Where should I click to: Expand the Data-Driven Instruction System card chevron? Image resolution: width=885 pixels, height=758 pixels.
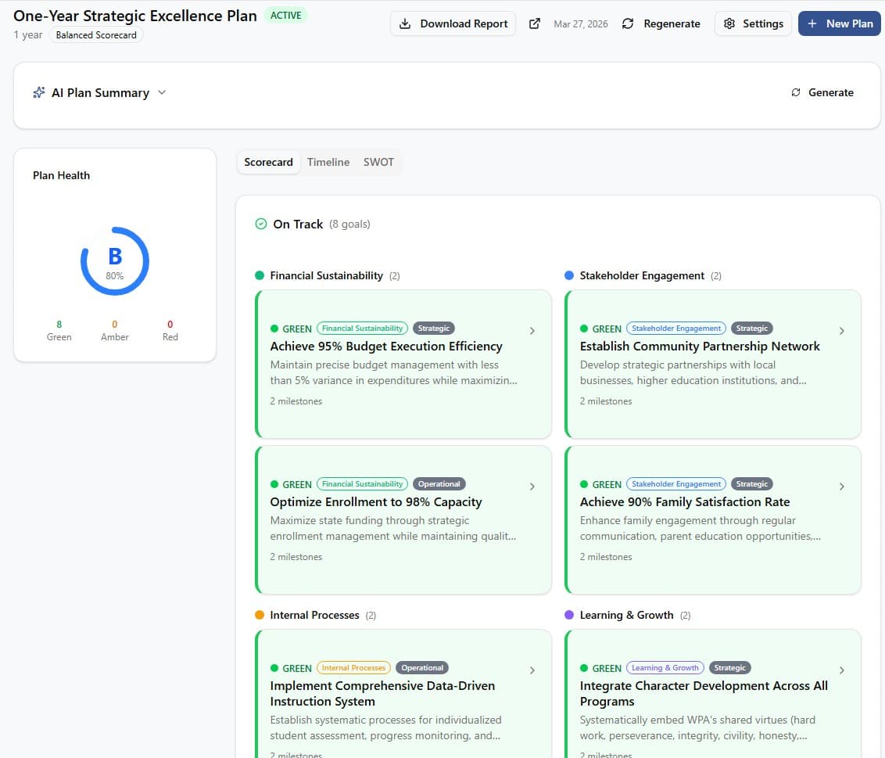(x=532, y=670)
